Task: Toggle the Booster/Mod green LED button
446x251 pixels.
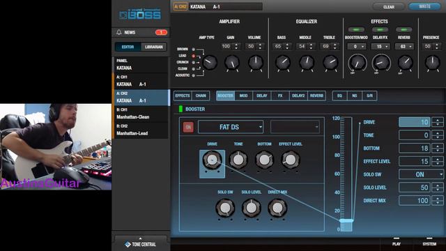Action: pos(356,29)
